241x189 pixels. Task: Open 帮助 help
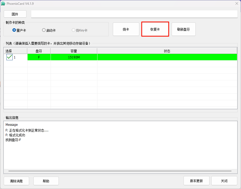(46, 181)
